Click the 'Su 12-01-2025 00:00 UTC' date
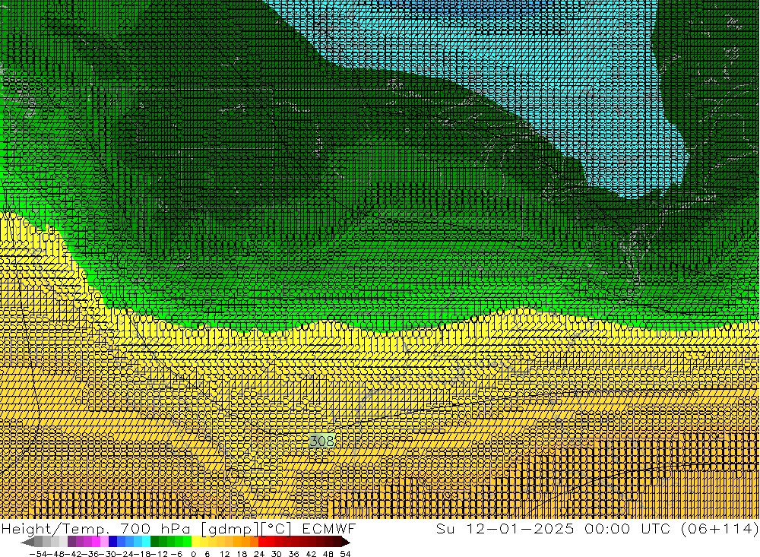760x557 pixels. 555,528
